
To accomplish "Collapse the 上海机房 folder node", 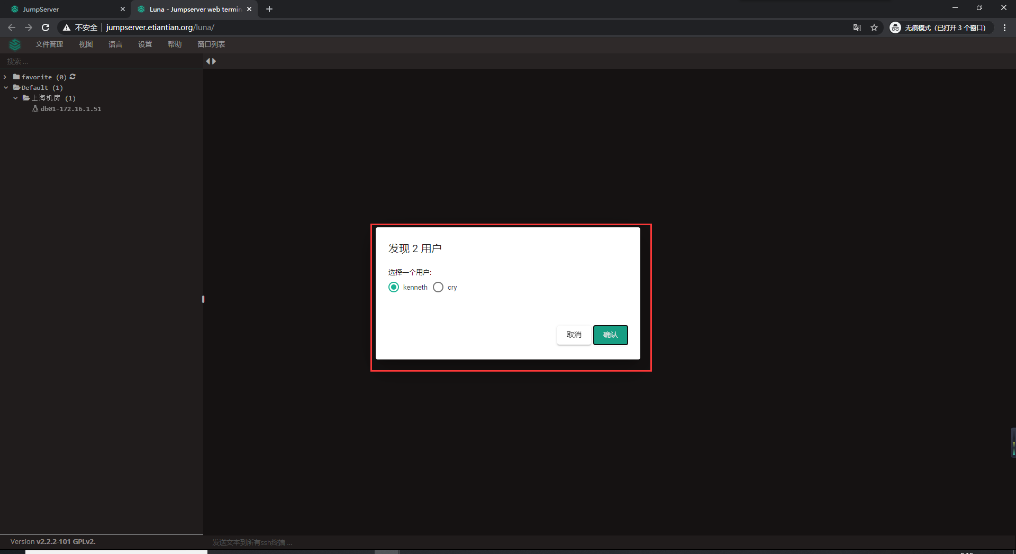I will (15, 98).
